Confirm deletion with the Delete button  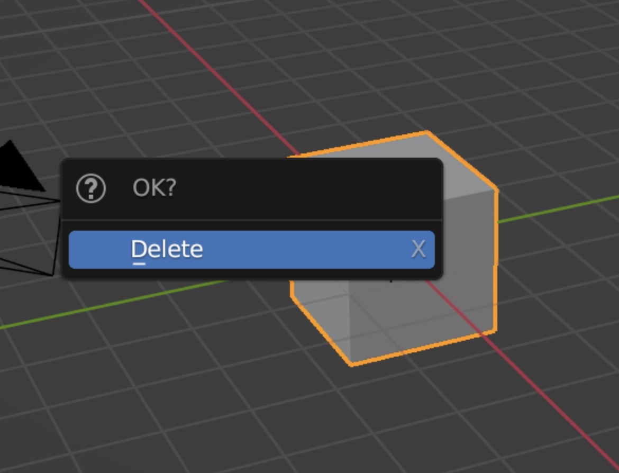(252, 250)
